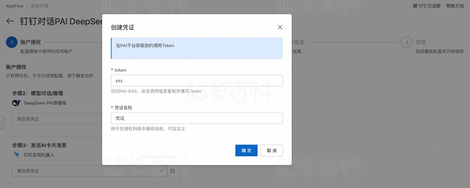Confirm with the 确定 button
Image resolution: width=470 pixels, height=188 pixels.
tap(246, 151)
